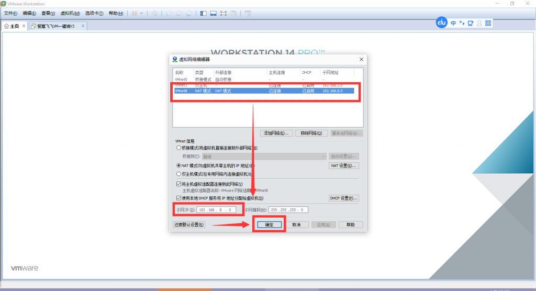Click the 还原默认设置 button
The width and height of the screenshot is (536, 291).
coord(189,225)
